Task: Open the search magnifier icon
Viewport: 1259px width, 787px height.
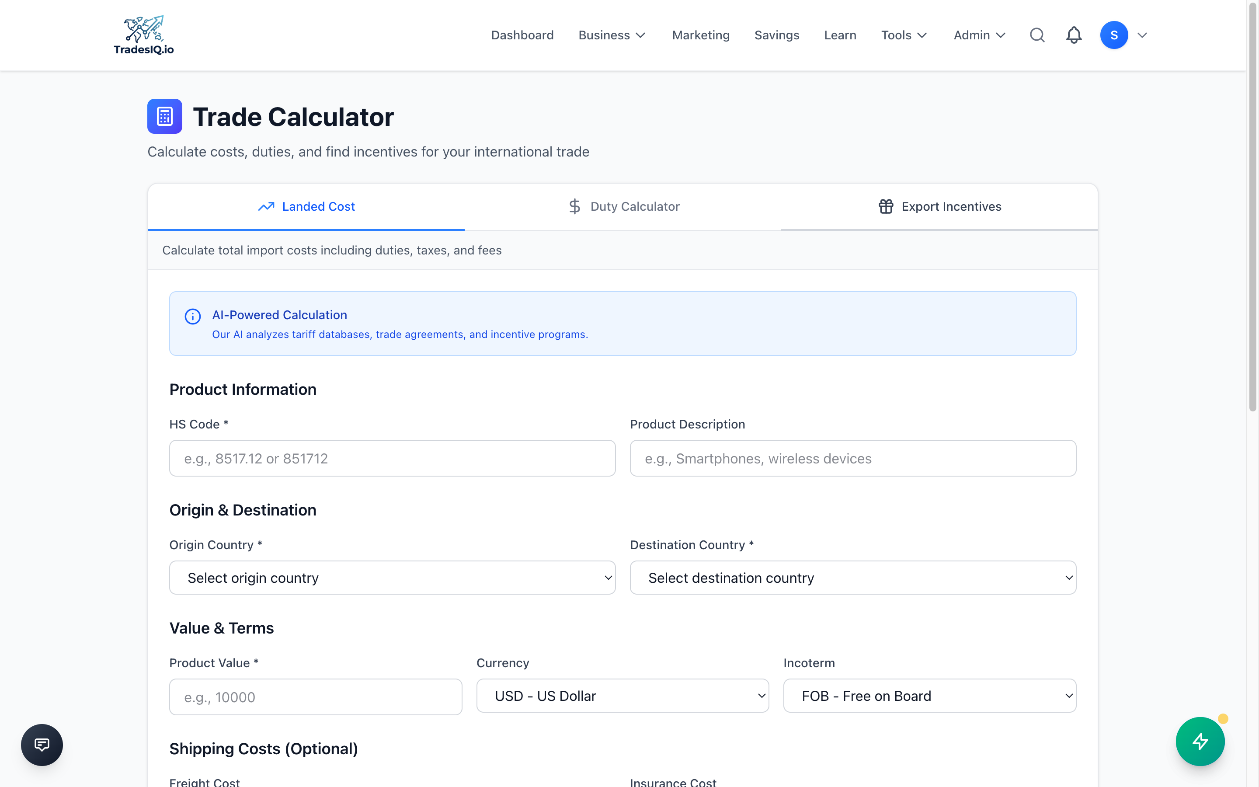Action: [1037, 35]
